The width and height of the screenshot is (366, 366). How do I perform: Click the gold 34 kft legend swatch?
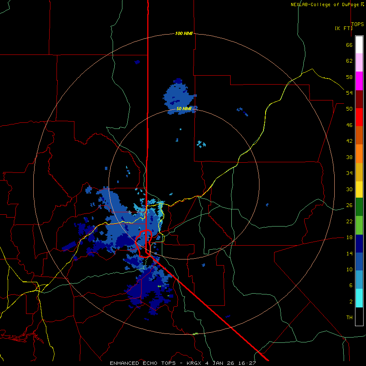tap(359, 172)
